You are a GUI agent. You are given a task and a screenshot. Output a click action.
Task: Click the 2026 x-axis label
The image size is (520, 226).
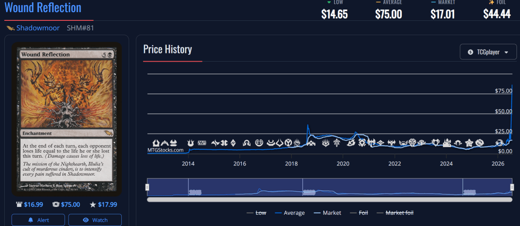coord(498,164)
